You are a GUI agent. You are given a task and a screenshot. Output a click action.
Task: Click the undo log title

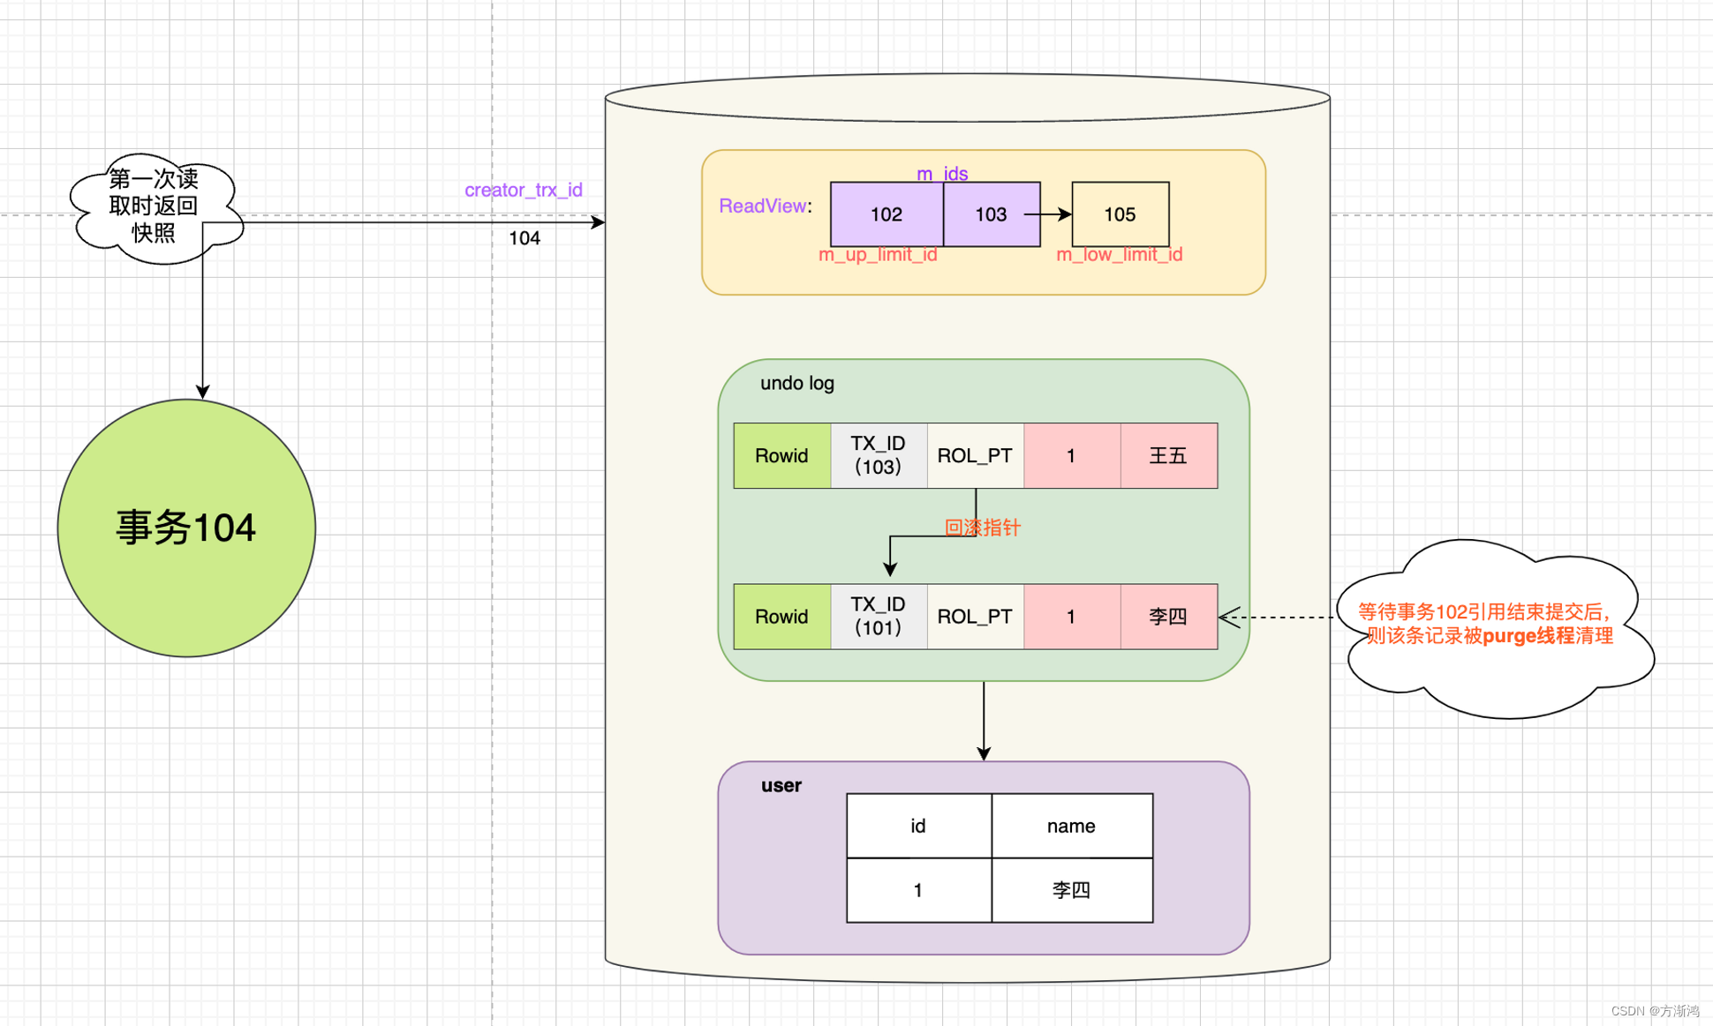pos(797,383)
